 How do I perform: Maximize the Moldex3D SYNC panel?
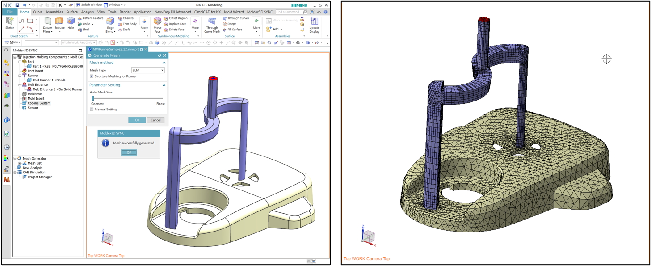80,51
